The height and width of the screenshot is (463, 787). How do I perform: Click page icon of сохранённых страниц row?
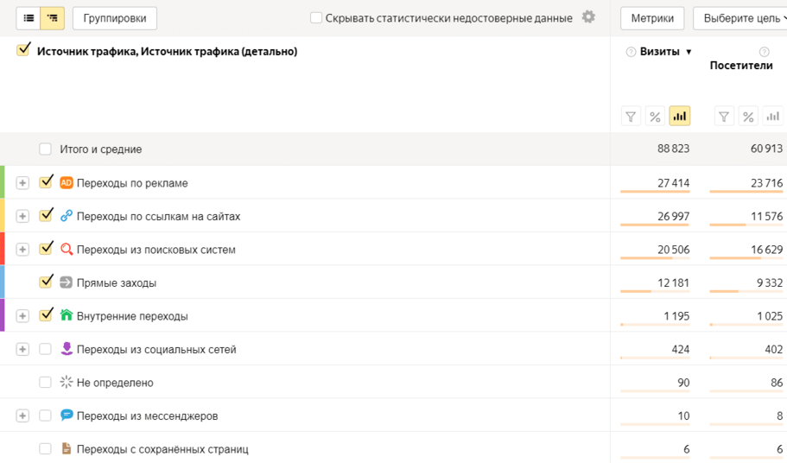pyautogui.click(x=67, y=448)
